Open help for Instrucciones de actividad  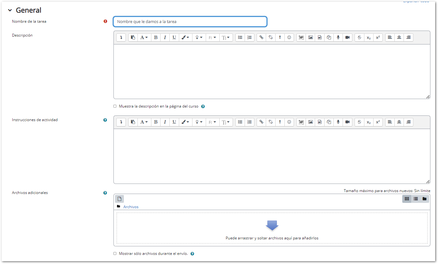click(105, 120)
